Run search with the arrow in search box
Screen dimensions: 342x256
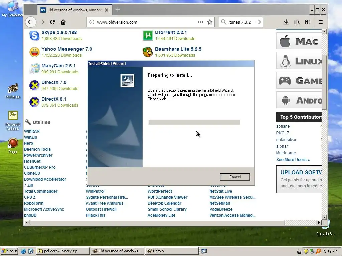click(258, 22)
